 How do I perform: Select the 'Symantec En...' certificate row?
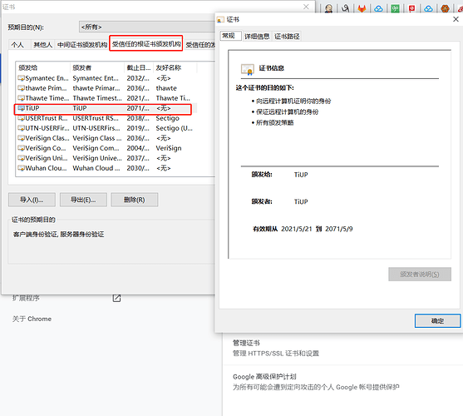pyautogui.click(x=106, y=78)
